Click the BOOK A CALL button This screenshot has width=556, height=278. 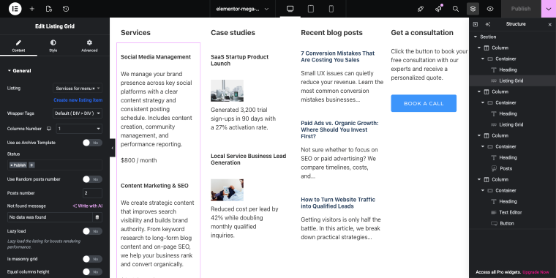click(424, 103)
